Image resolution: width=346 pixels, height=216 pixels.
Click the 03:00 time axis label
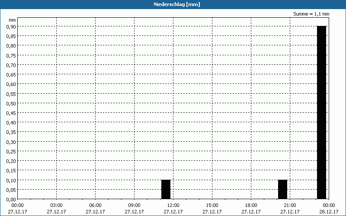click(x=56, y=206)
